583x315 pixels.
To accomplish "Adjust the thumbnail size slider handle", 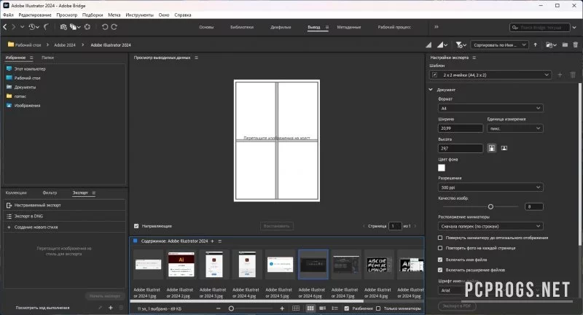I will (x=231, y=308).
